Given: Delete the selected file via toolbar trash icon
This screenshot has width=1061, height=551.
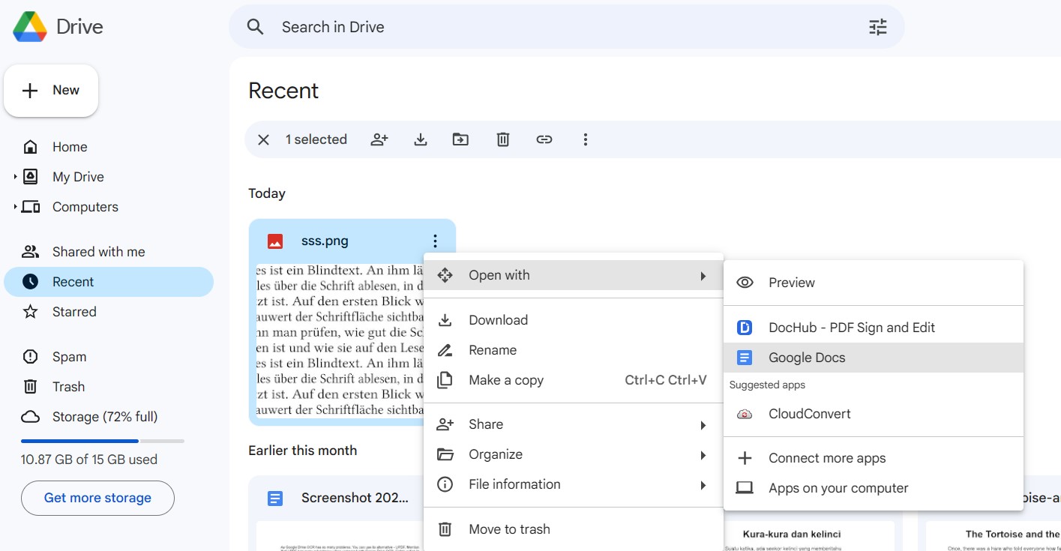Looking at the screenshot, I should coord(502,139).
